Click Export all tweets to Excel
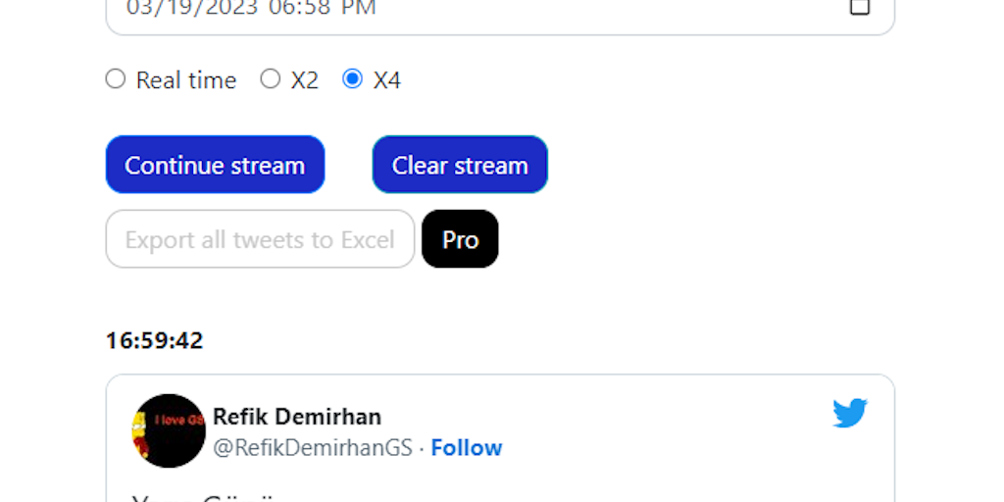The width and height of the screenshot is (1004, 502). coord(260,239)
